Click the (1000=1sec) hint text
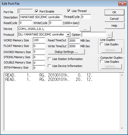 click(71, 23)
